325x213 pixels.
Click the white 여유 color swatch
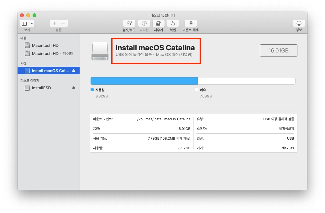click(x=197, y=90)
